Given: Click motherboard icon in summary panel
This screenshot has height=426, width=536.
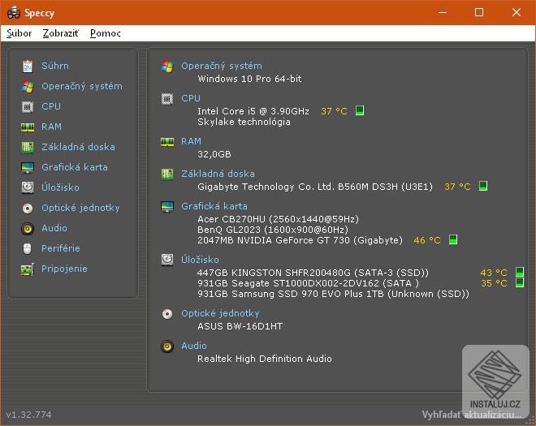Looking at the screenshot, I should 167,174.
